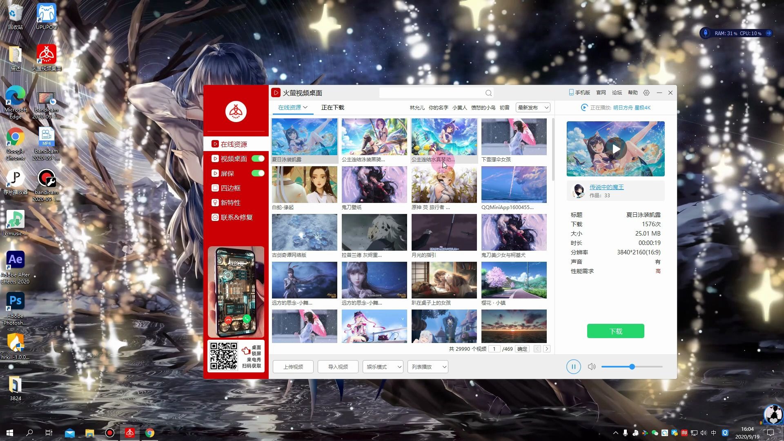784x441 pixels.
Task: Click the green 下载 button
Action: tap(616, 331)
